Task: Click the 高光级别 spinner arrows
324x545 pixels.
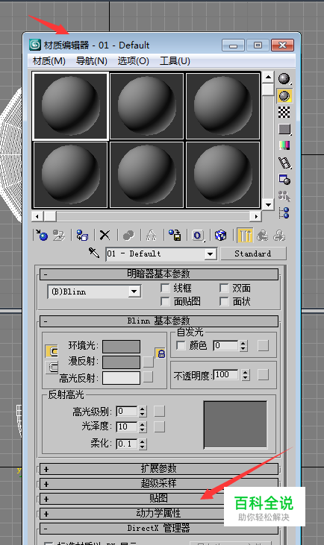Action: [x=142, y=412]
